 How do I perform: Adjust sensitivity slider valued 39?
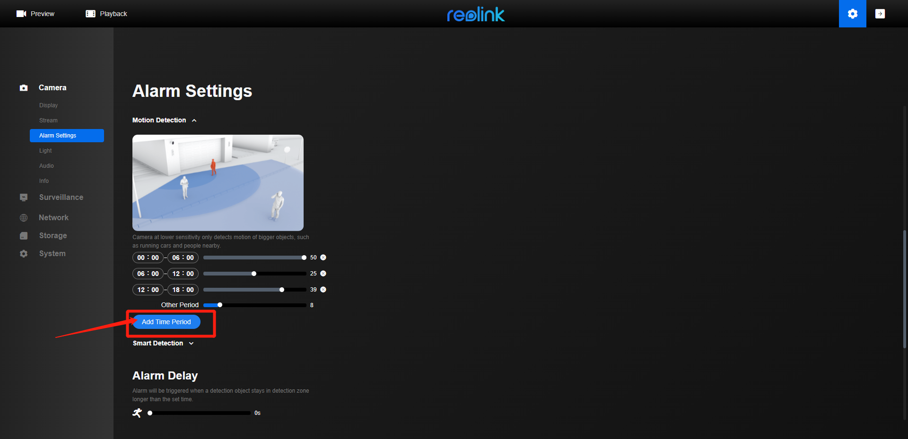(255, 290)
